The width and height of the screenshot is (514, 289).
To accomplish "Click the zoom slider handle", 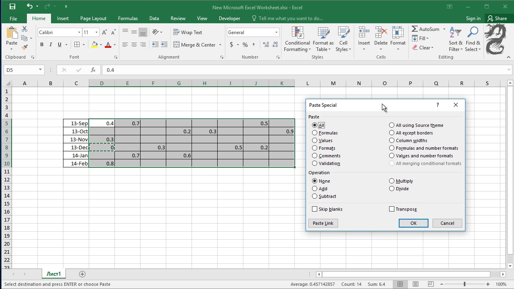I will 465,284.
